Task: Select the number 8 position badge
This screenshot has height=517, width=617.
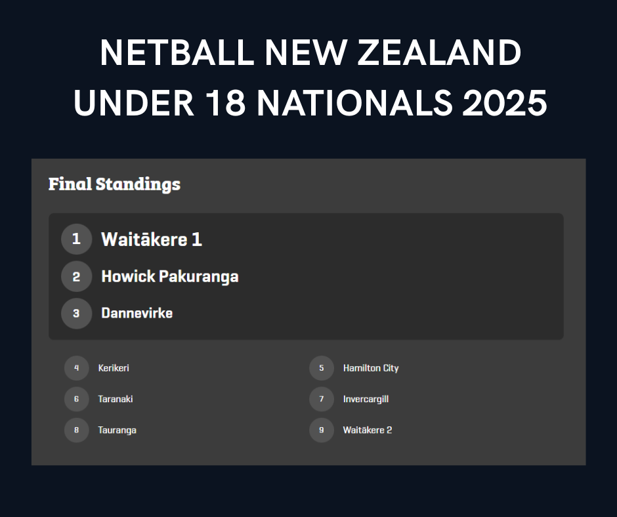Action: pyautogui.click(x=76, y=430)
